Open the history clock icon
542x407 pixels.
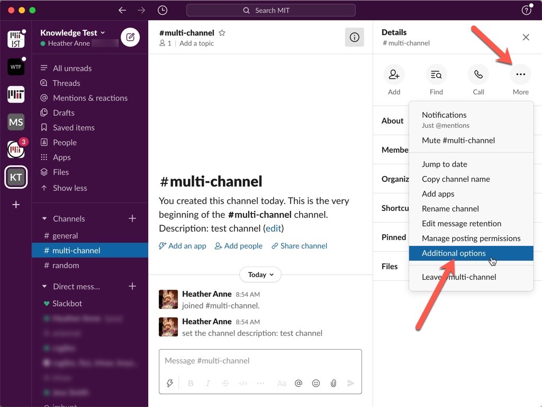tap(162, 10)
